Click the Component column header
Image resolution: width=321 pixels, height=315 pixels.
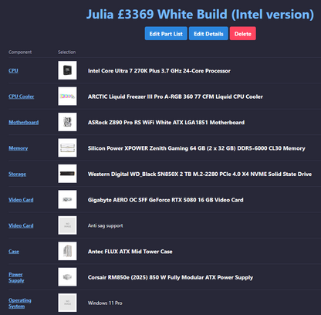click(x=20, y=52)
